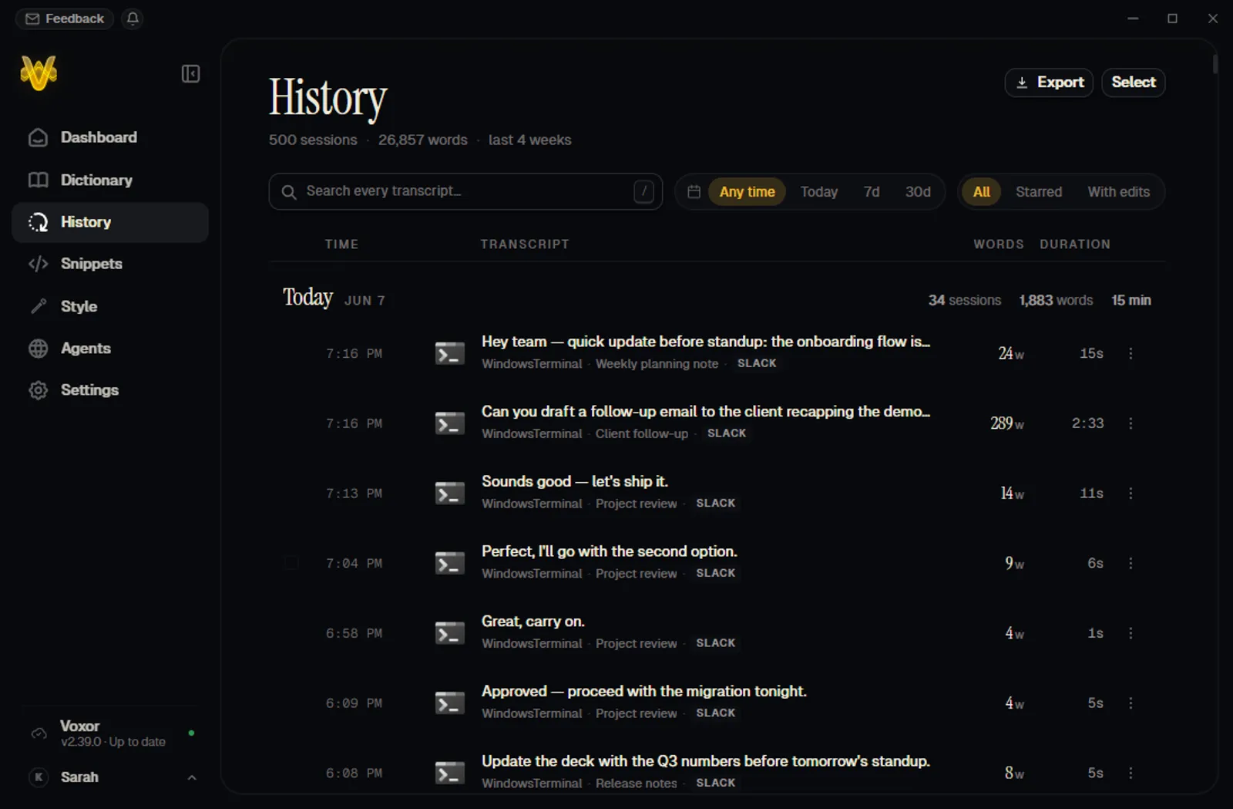Click the slash shortcut badge in search
This screenshot has height=809, width=1233.
643,191
